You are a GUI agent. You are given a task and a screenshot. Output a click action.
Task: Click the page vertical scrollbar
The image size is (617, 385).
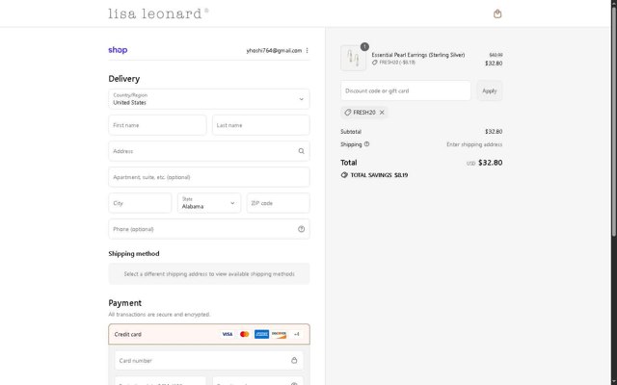(613, 122)
